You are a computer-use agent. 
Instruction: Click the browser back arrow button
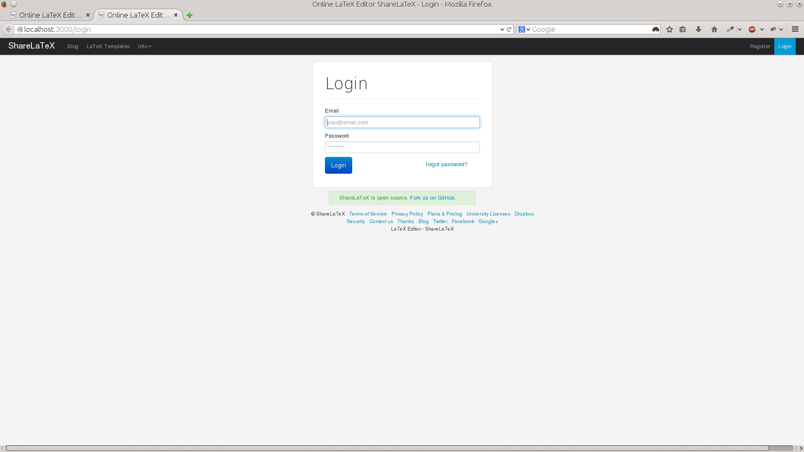(8, 29)
